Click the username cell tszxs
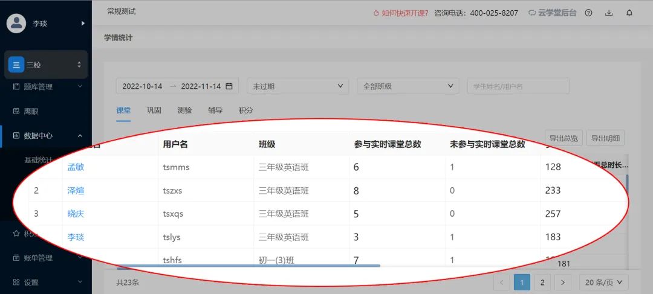The height and width of the screenshot is (294, 653). pyautogui.click(x=172, y=191)
